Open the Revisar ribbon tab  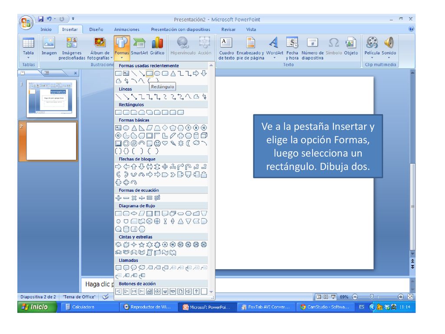coord(229,29)
